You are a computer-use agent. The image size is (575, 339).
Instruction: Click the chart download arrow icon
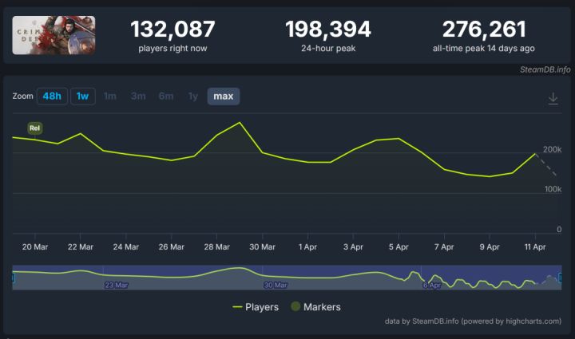click(x=553, y=98)
